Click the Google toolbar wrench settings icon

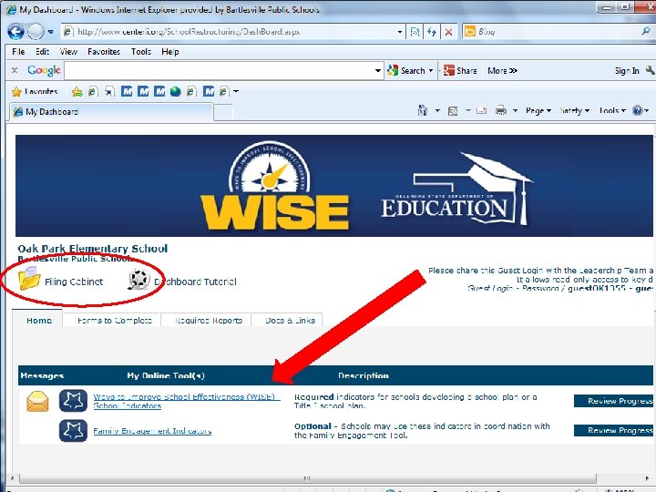pos(650,70)
